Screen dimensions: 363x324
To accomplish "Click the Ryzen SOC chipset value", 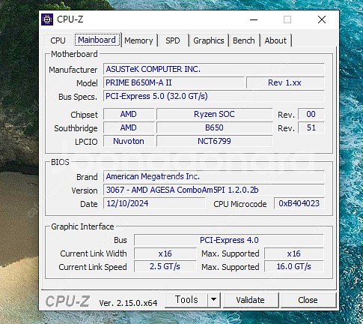I will (x=214, y=114).
